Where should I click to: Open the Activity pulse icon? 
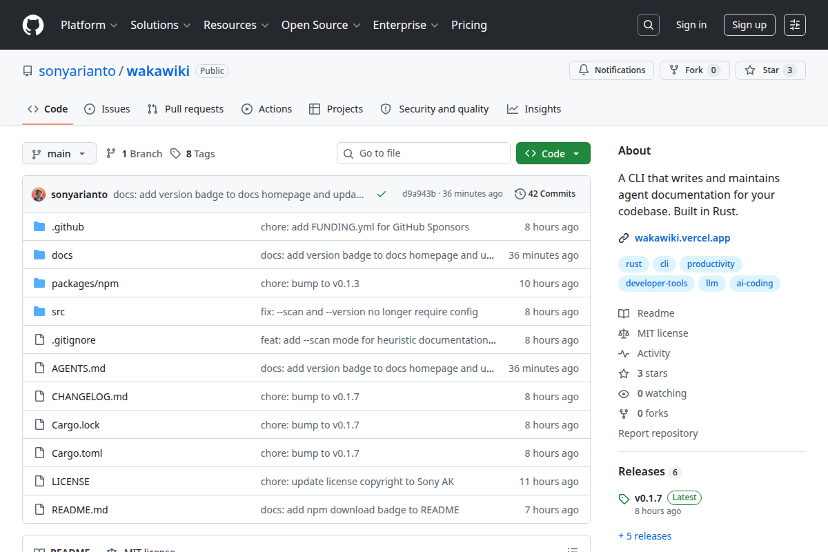point(624,353)
